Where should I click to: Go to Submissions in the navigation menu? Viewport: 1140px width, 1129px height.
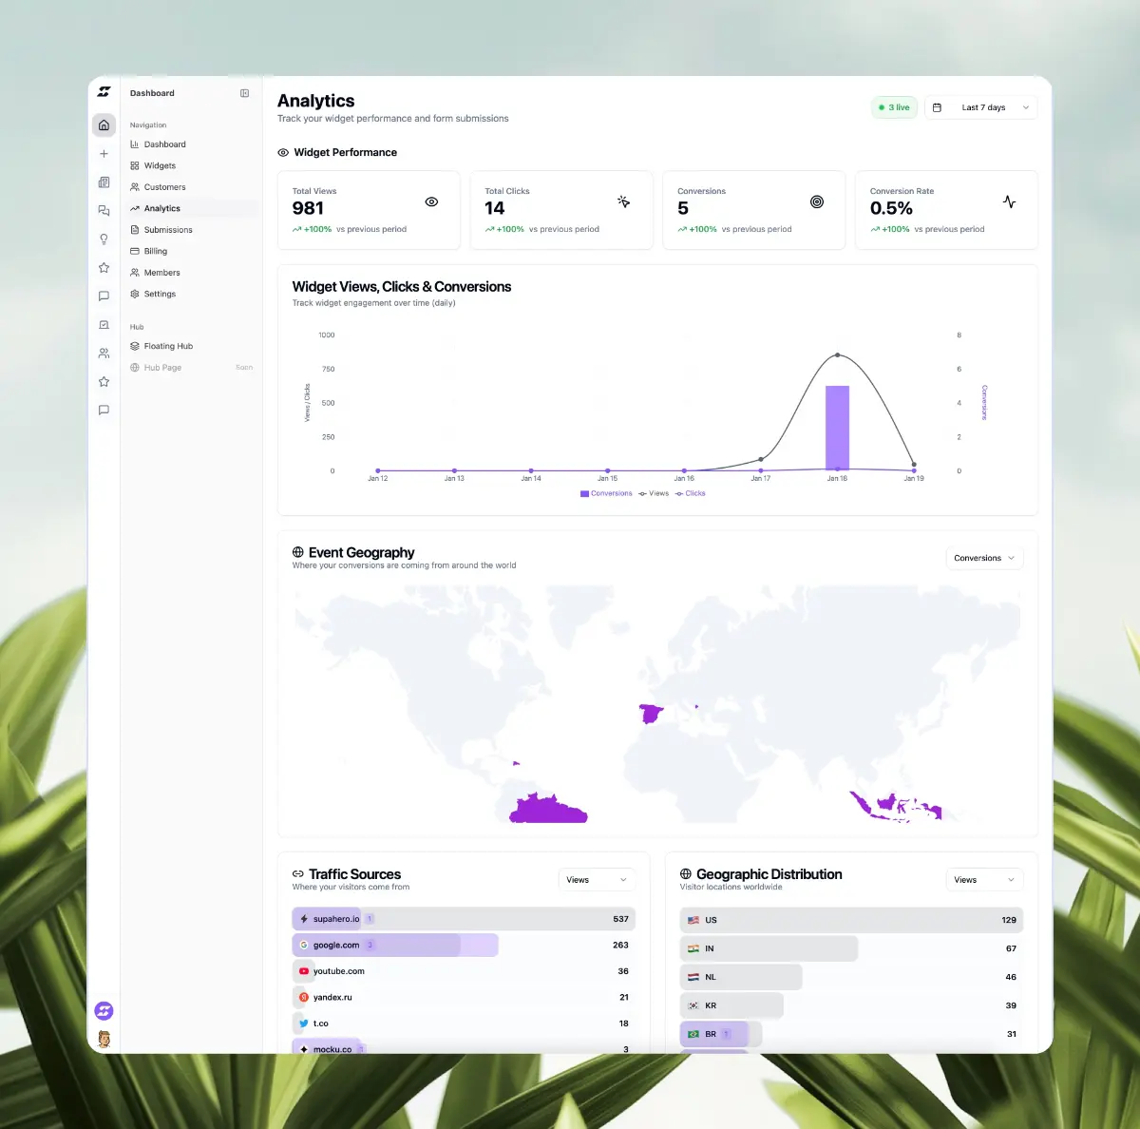pyautogui.click(x=168, y=230)
